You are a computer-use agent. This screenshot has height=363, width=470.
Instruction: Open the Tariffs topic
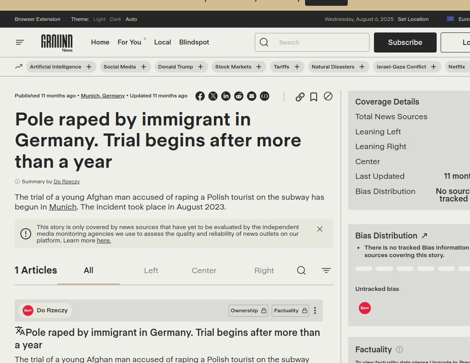[281, 67]
